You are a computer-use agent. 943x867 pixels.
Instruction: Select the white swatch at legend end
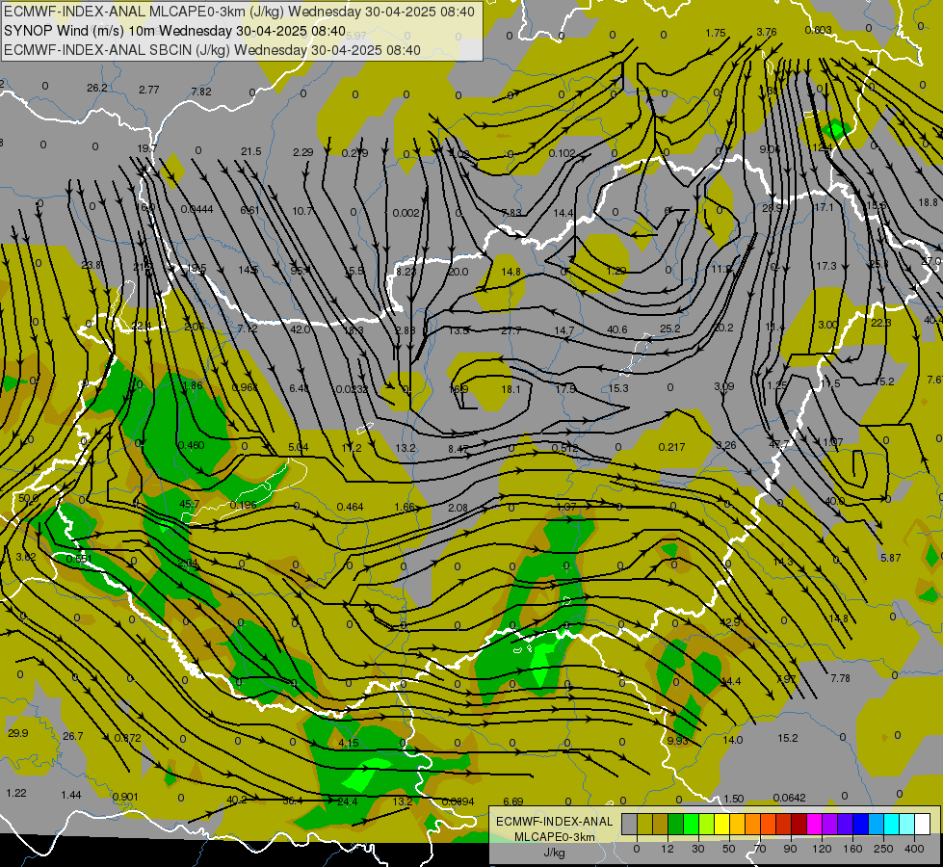pos(922,825)
